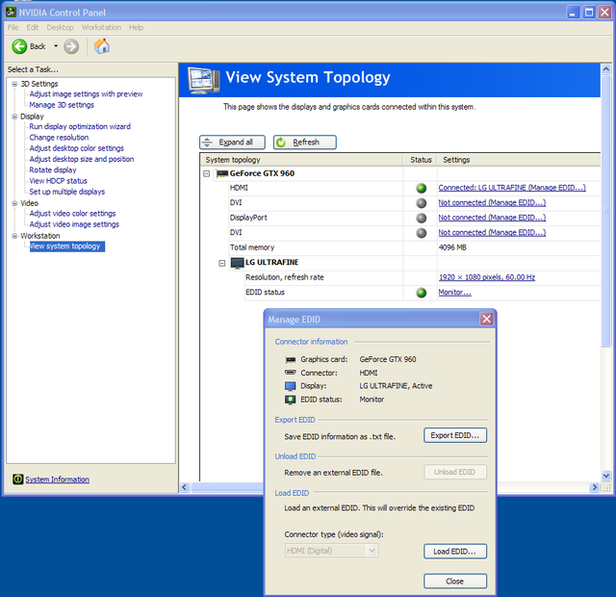The width and height of the screenshot is (616, 597).
Task: Click the green HDMI status indicator
Action: click(x=422, y=189)
